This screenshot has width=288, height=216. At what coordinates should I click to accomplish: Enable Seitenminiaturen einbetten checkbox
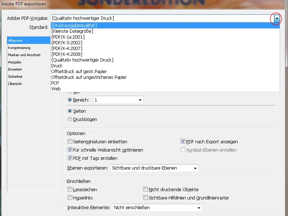pyautogui.click(x=70, y=141)
